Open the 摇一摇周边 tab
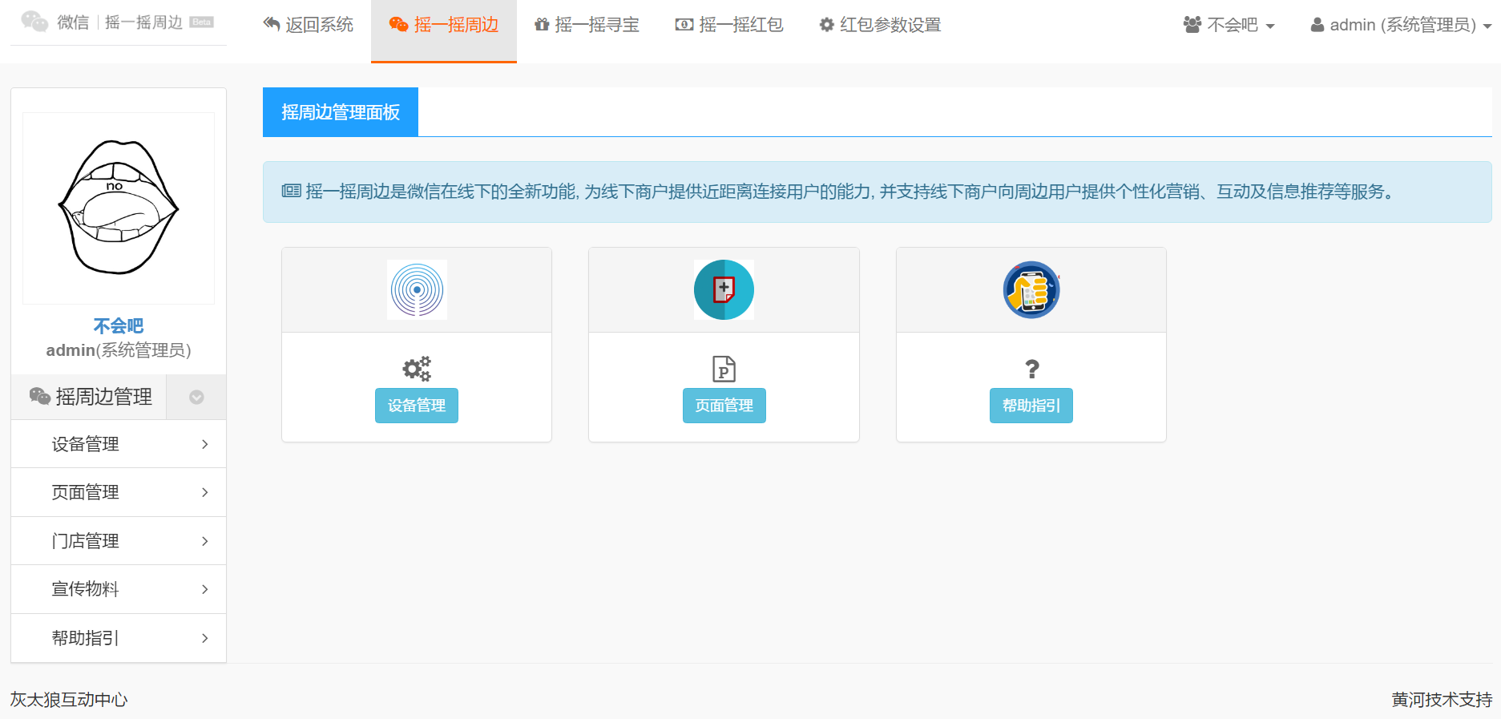1501x719 pixels. (x=444, y=31)
